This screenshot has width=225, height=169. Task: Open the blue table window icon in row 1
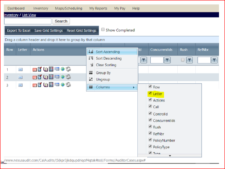pyautogui.click(x=57, y=69)
